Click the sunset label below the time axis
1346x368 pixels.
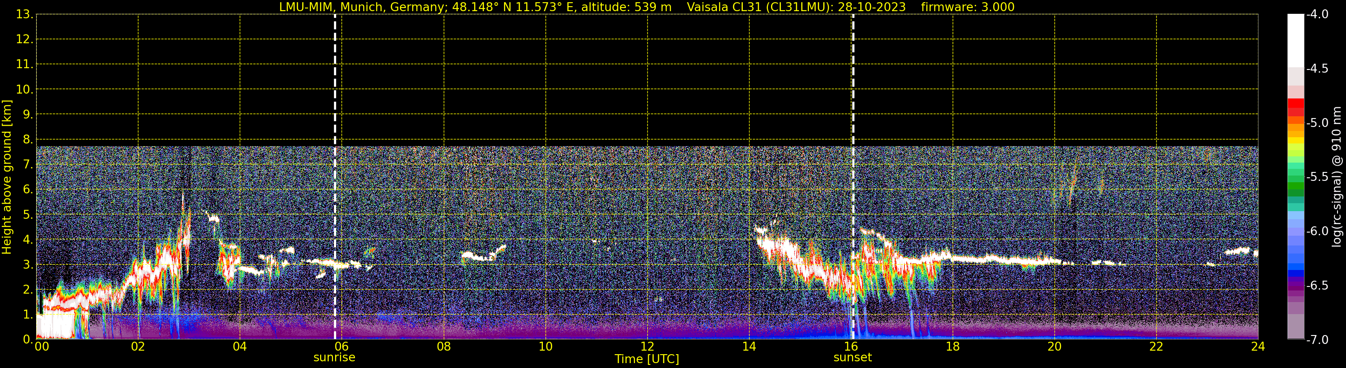pos(852,358)
